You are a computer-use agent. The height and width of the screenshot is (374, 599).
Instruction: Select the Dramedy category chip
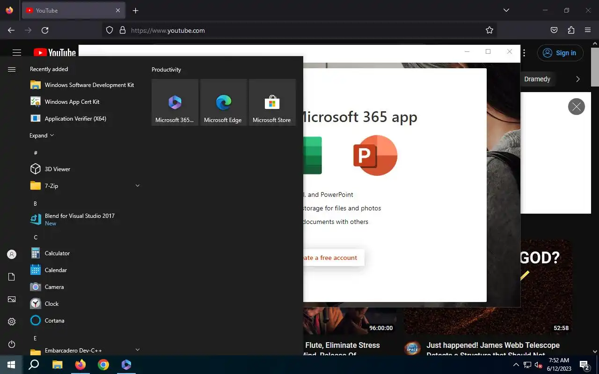click(x=537, y=79)
